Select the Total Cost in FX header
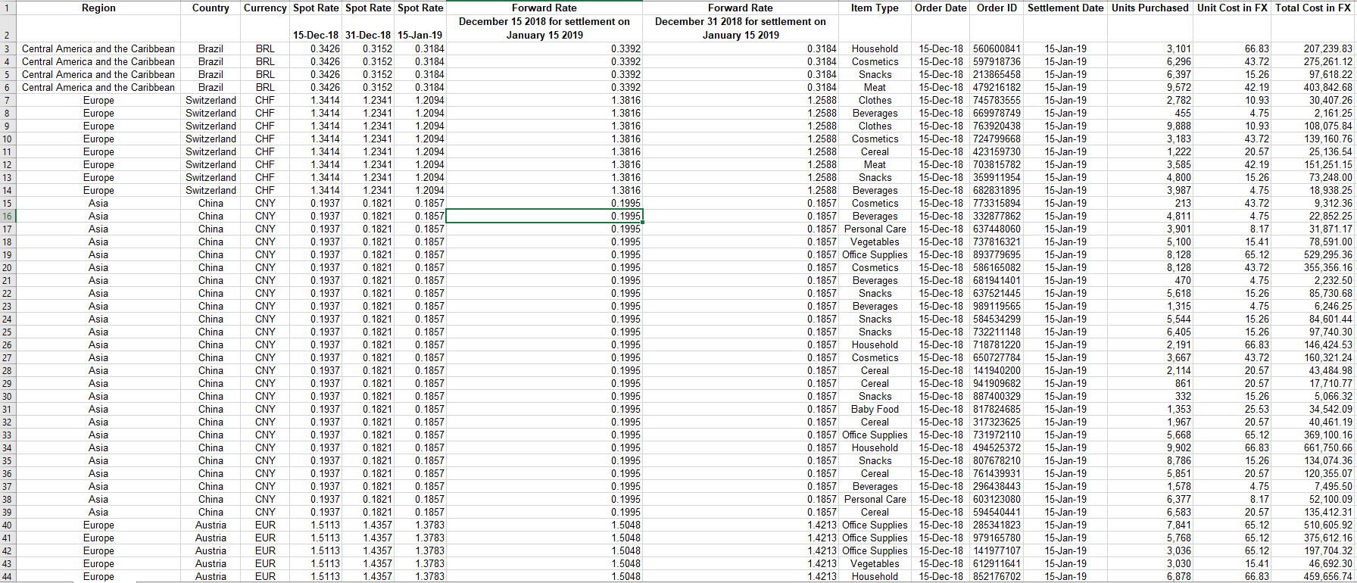1357x583 pixels. point(1313,8)
